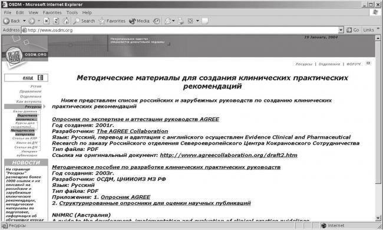Open the Help menu
Viewport: 383px width, 230px height.
click(x=87, y=12)
